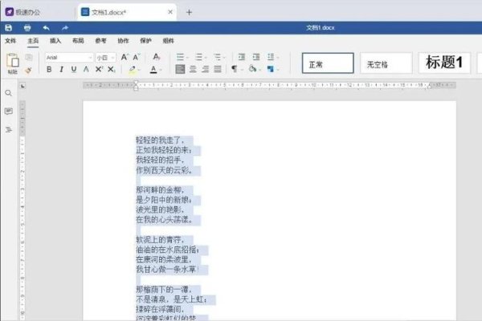Apply the 无空格 style
Screen dimensions: 482x321
(386, 63)
